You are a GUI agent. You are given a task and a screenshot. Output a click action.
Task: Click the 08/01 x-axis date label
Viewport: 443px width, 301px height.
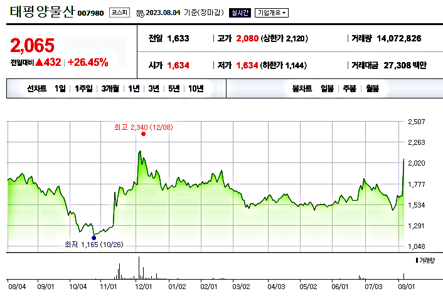click(406, 287)
